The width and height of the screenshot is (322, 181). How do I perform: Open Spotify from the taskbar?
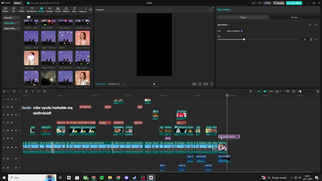point(102,178)
